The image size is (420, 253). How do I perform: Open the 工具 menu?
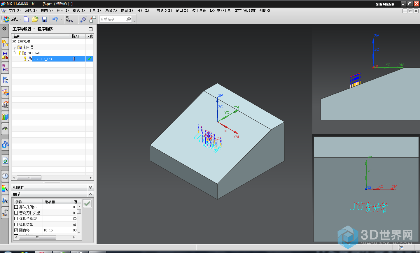point(94,10)
